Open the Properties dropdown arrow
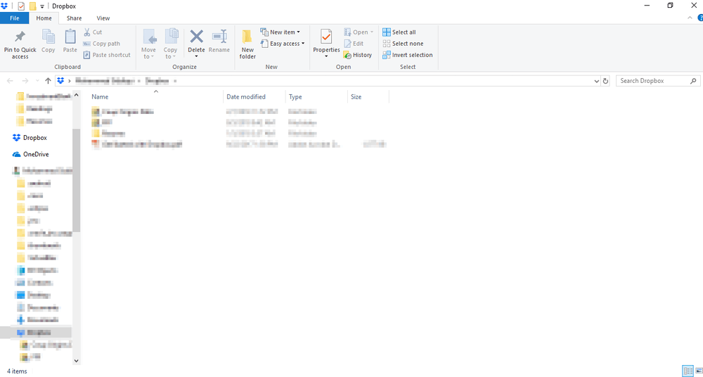 click(326, 56)
